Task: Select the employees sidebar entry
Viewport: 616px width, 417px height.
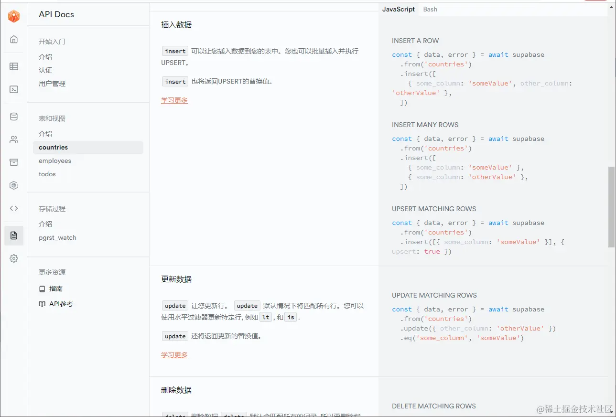Action: point(54,160)
